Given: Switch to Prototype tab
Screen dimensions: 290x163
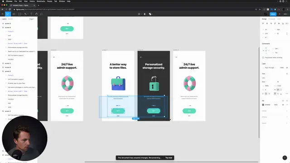Looking at the screenshot, I should tap(272, 19).
